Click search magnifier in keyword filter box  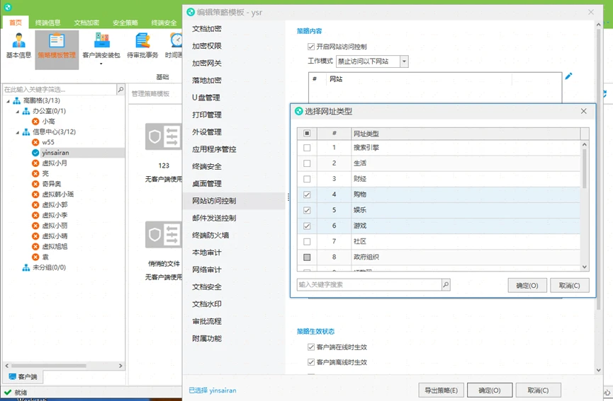click(120, 89)
